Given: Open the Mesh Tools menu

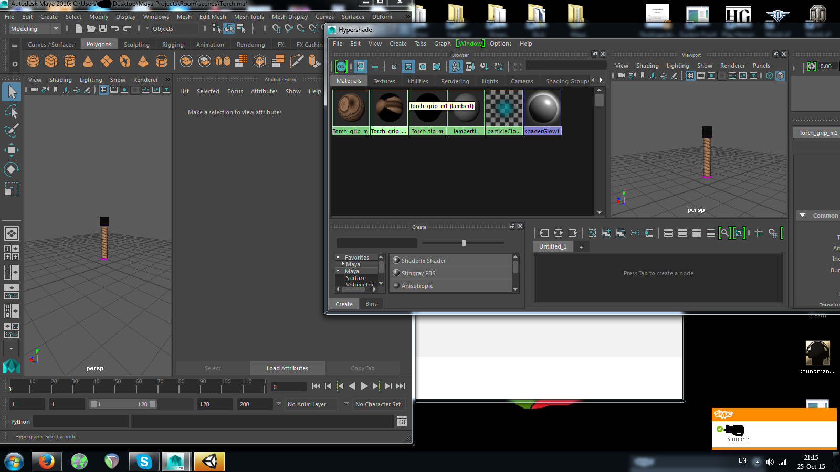Looking at the screenshot, I should 249,17.
